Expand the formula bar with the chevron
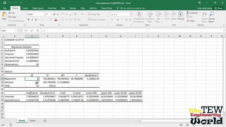The width and height of the screenshot is (226, 127). point(224,31)
